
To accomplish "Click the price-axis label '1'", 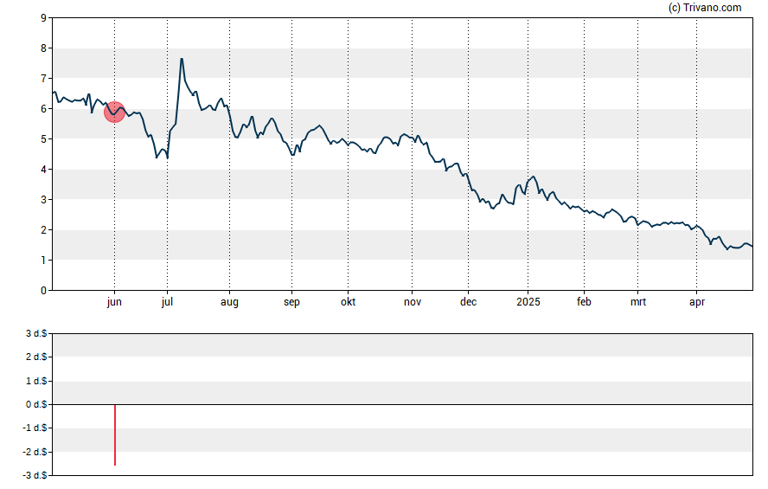I will [44, 261].
